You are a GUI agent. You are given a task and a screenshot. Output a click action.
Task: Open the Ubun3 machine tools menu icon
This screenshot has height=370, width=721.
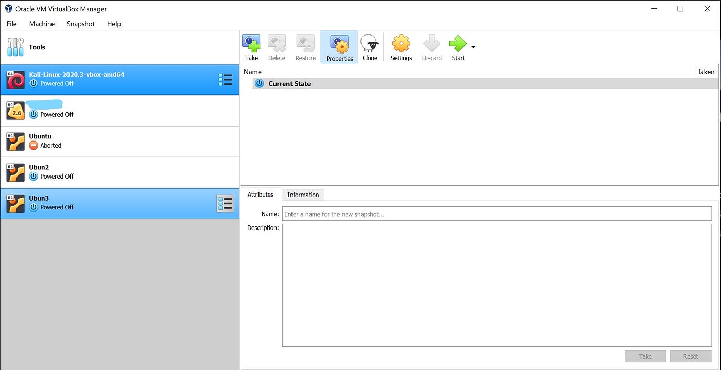click(225, 204)
